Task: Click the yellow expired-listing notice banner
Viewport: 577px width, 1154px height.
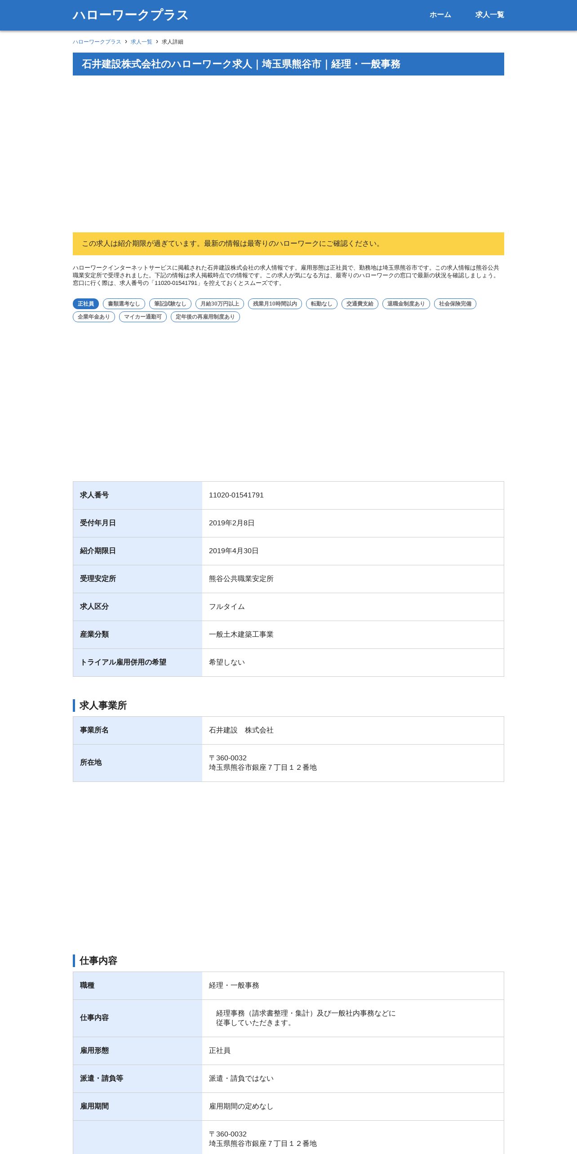Action: point(288,244)
